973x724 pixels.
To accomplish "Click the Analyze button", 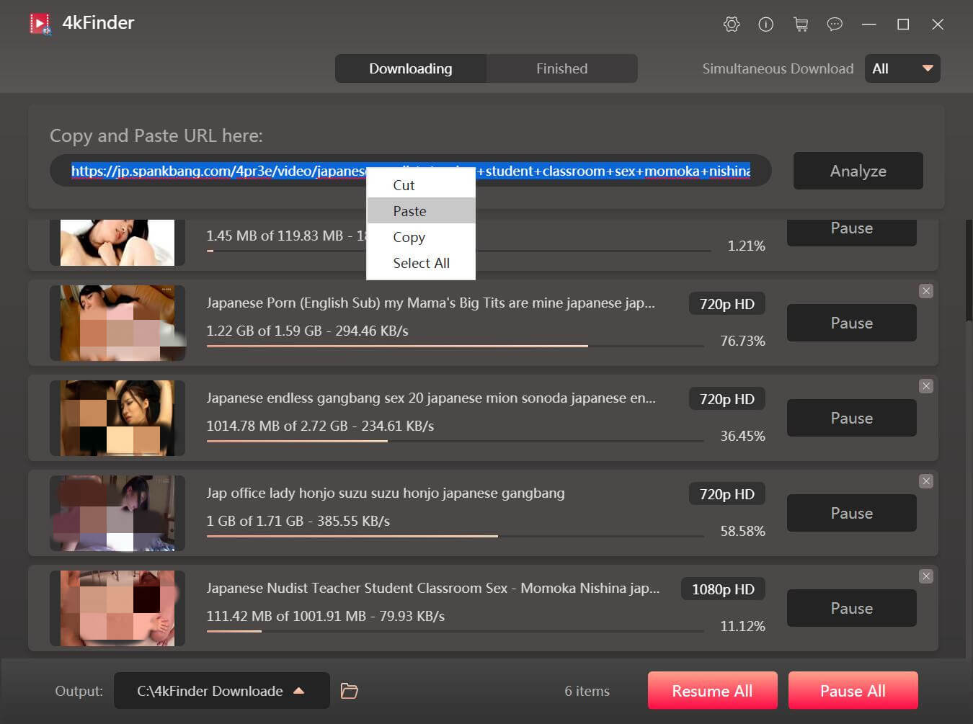I will (858, 171).
